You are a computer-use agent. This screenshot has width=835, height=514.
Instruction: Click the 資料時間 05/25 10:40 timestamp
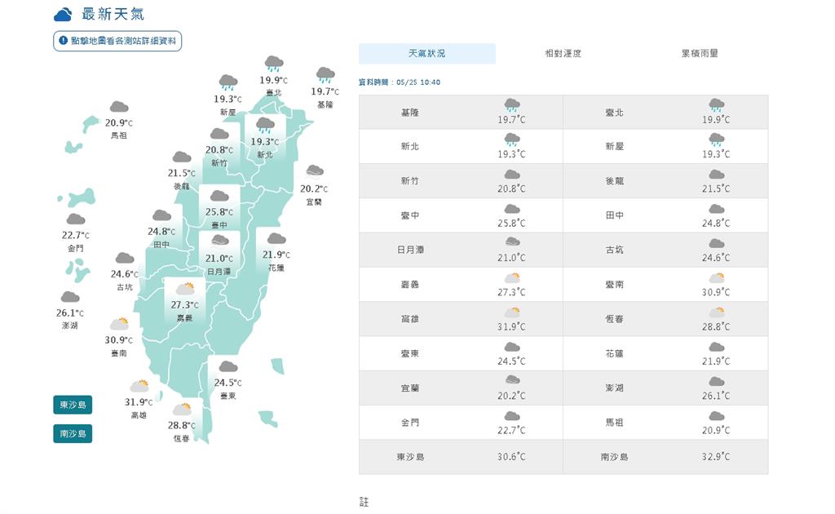click(x=400, y=82)
